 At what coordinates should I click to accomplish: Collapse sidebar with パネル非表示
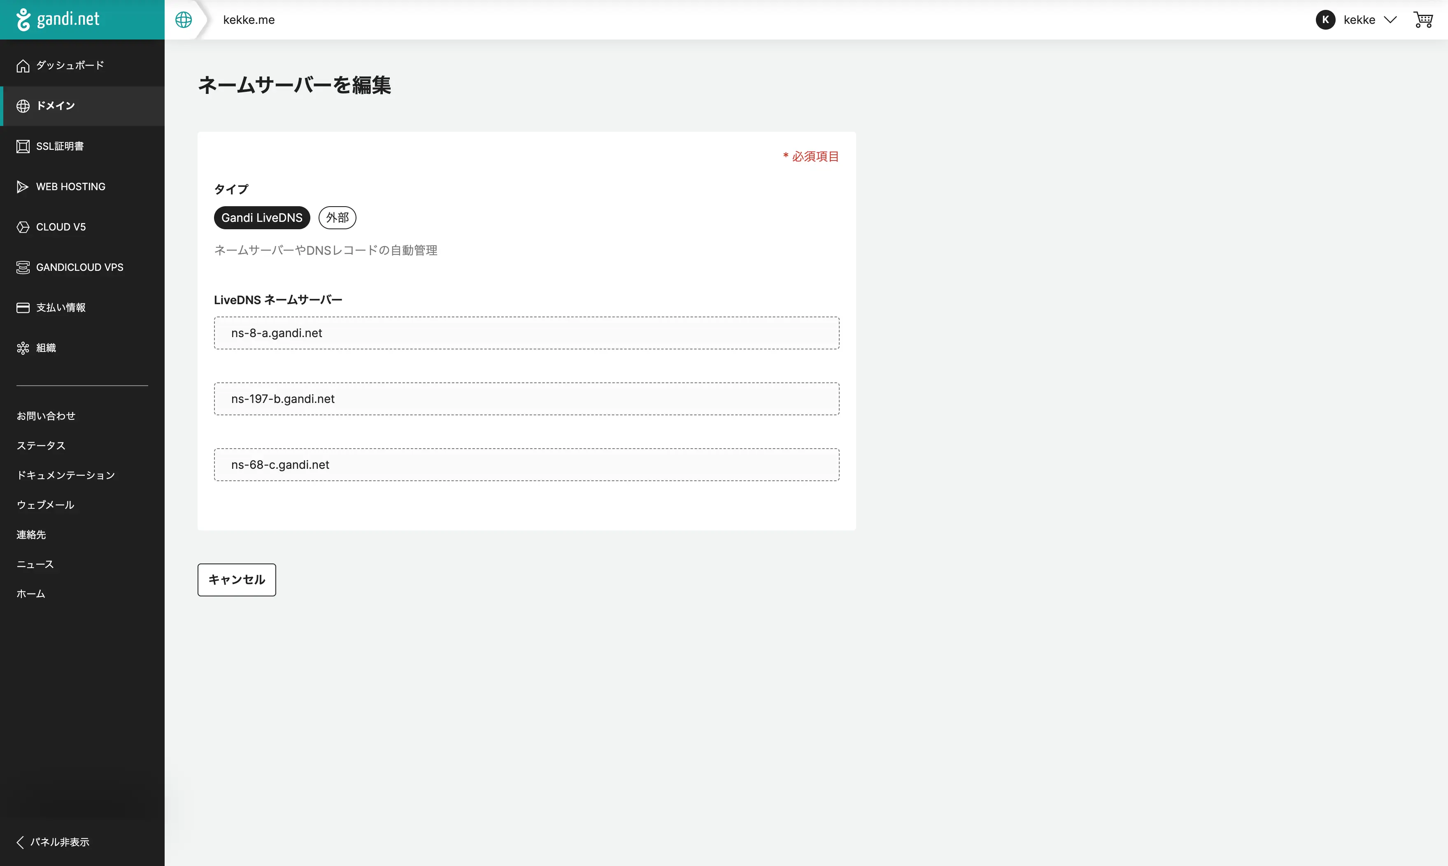[53, 842]
